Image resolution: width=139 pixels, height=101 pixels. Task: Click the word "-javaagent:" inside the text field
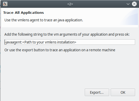[14, 42]
